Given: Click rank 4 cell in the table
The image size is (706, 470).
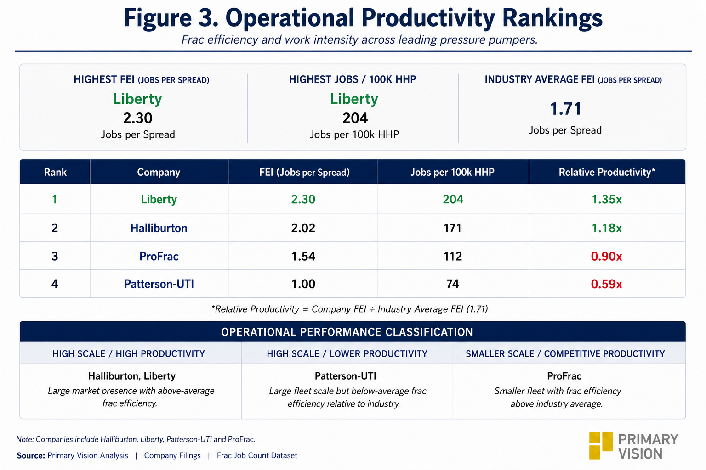Looking at the screenshot, I should pyautogui.click(x=55, y=284).
